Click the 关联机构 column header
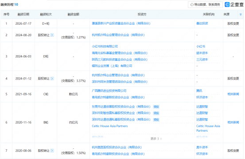Screen dimensions: 245x159 coord(209,14)
